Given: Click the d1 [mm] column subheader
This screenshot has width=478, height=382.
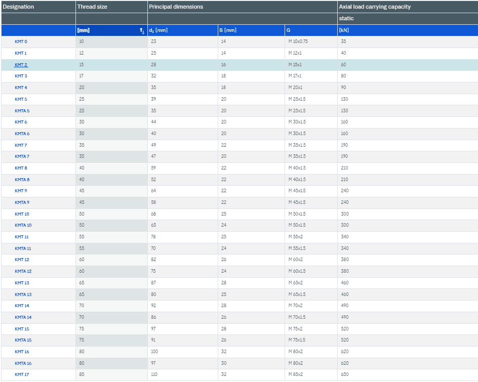Looking at the screenshot, I should click(158, 30).
